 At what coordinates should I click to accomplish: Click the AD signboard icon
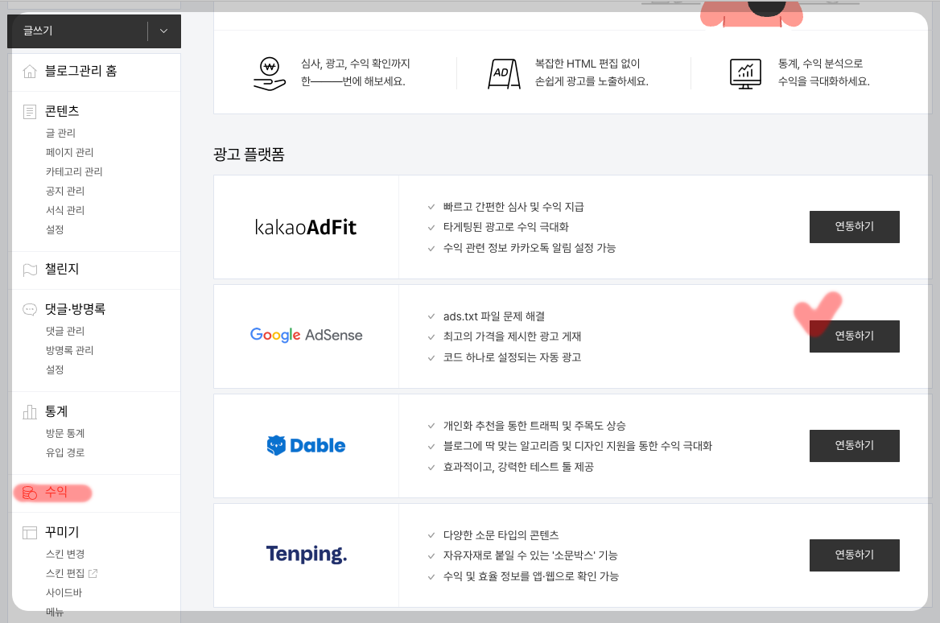pos(504,72)
